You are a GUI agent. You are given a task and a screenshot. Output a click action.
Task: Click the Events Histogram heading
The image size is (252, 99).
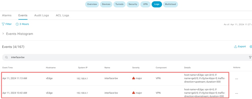(x=20, y=34)
